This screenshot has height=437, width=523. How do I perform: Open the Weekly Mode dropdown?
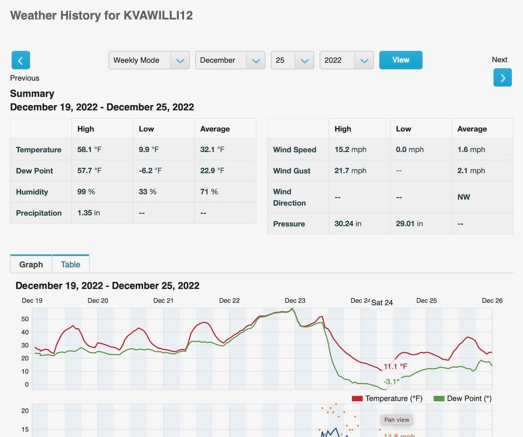[149, 60]
